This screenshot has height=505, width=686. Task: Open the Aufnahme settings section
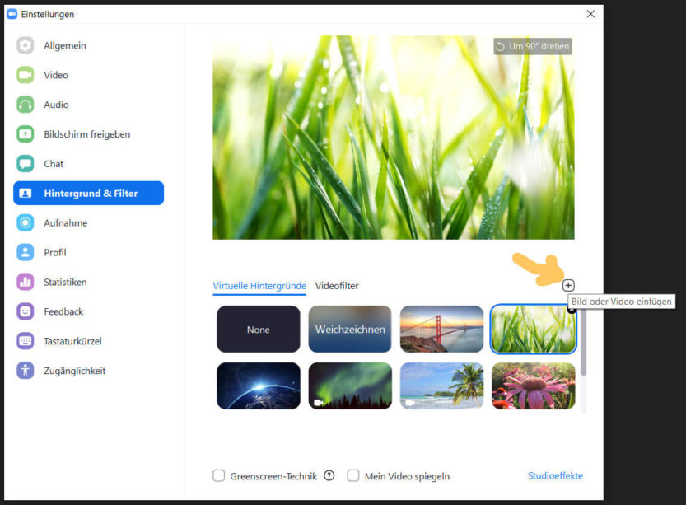click(64, 222)
